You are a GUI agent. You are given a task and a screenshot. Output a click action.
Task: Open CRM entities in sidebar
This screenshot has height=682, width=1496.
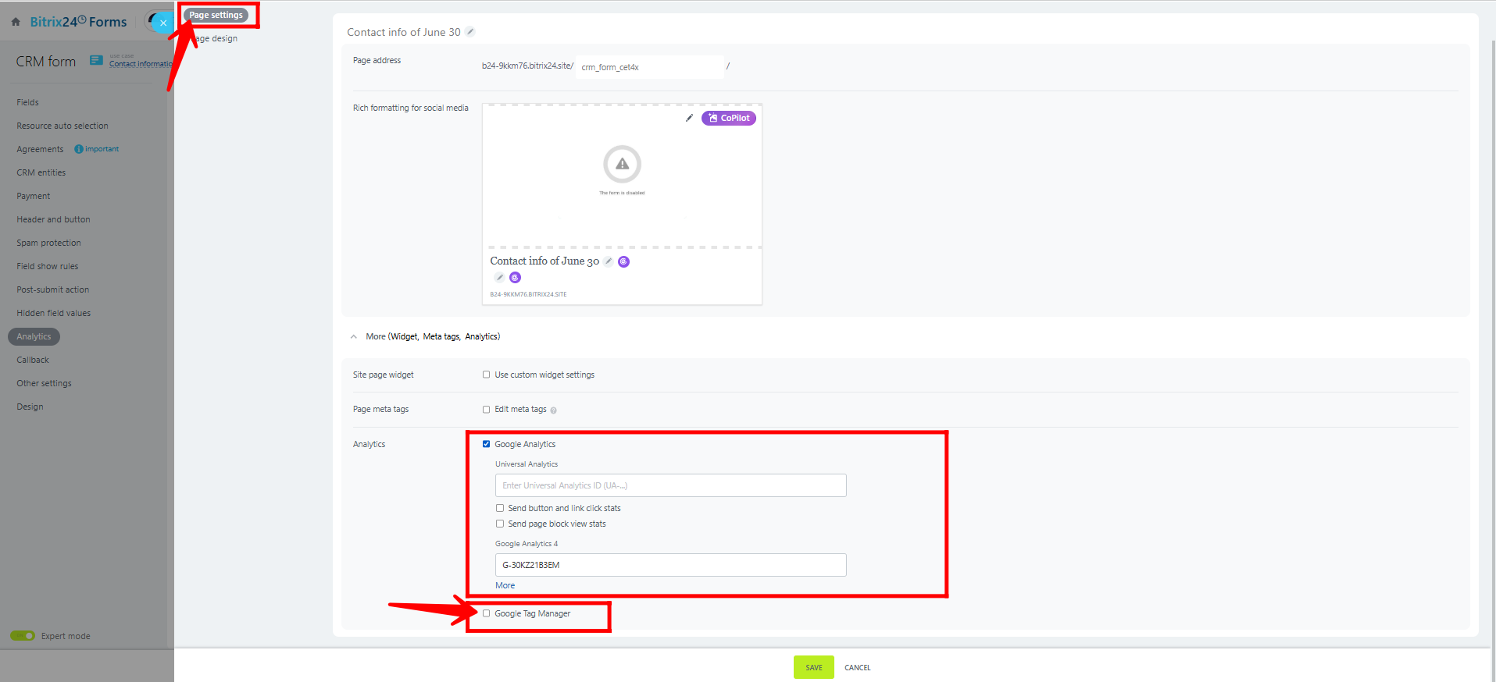pyautogui.click(x=41, y=172)
